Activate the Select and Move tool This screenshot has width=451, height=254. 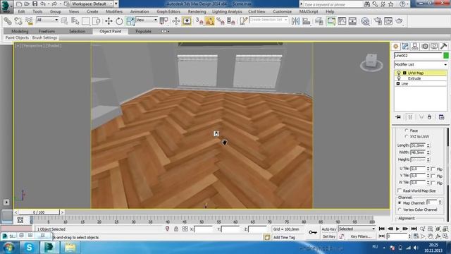(x=109, y=21)
